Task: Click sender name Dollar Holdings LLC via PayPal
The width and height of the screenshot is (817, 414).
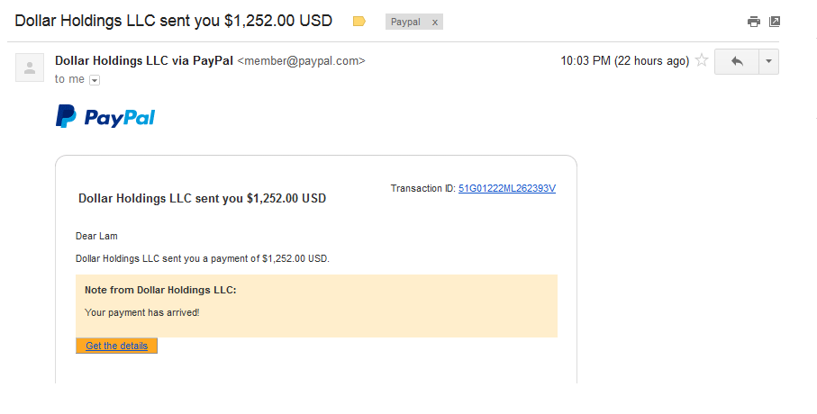Action: click(143, 61)
